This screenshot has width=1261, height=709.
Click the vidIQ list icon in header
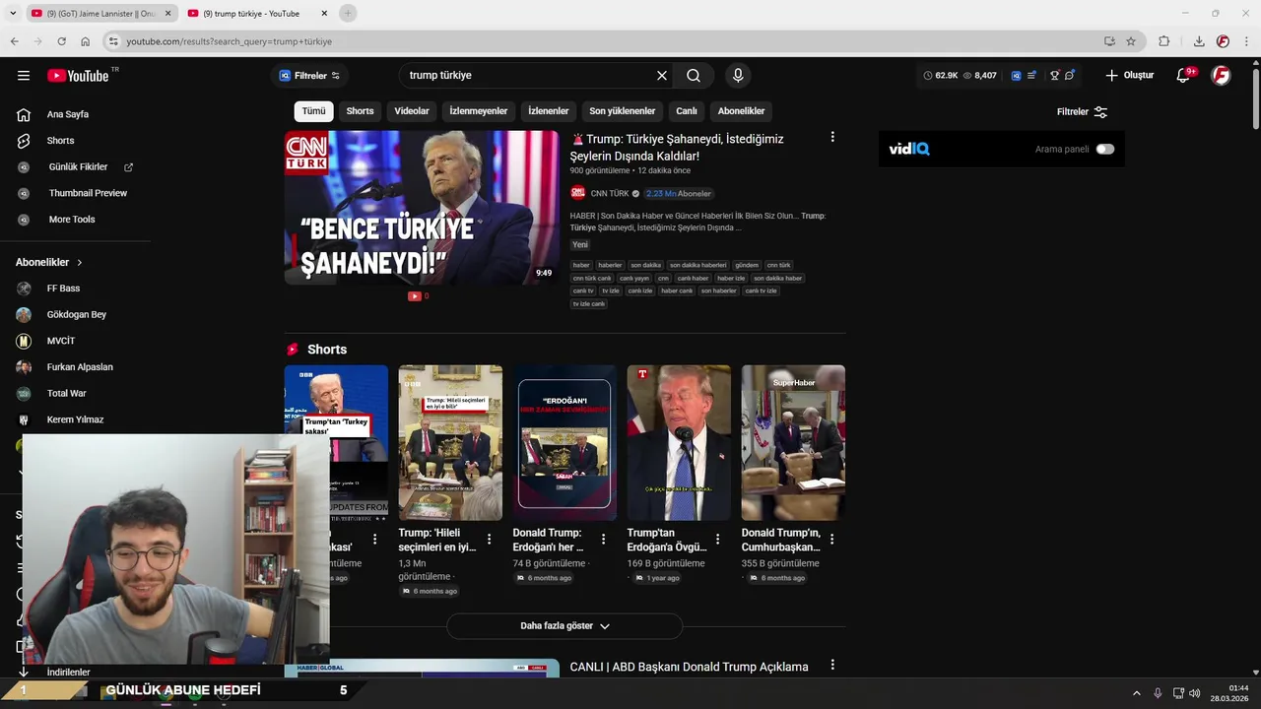(x=1031, y=76)
